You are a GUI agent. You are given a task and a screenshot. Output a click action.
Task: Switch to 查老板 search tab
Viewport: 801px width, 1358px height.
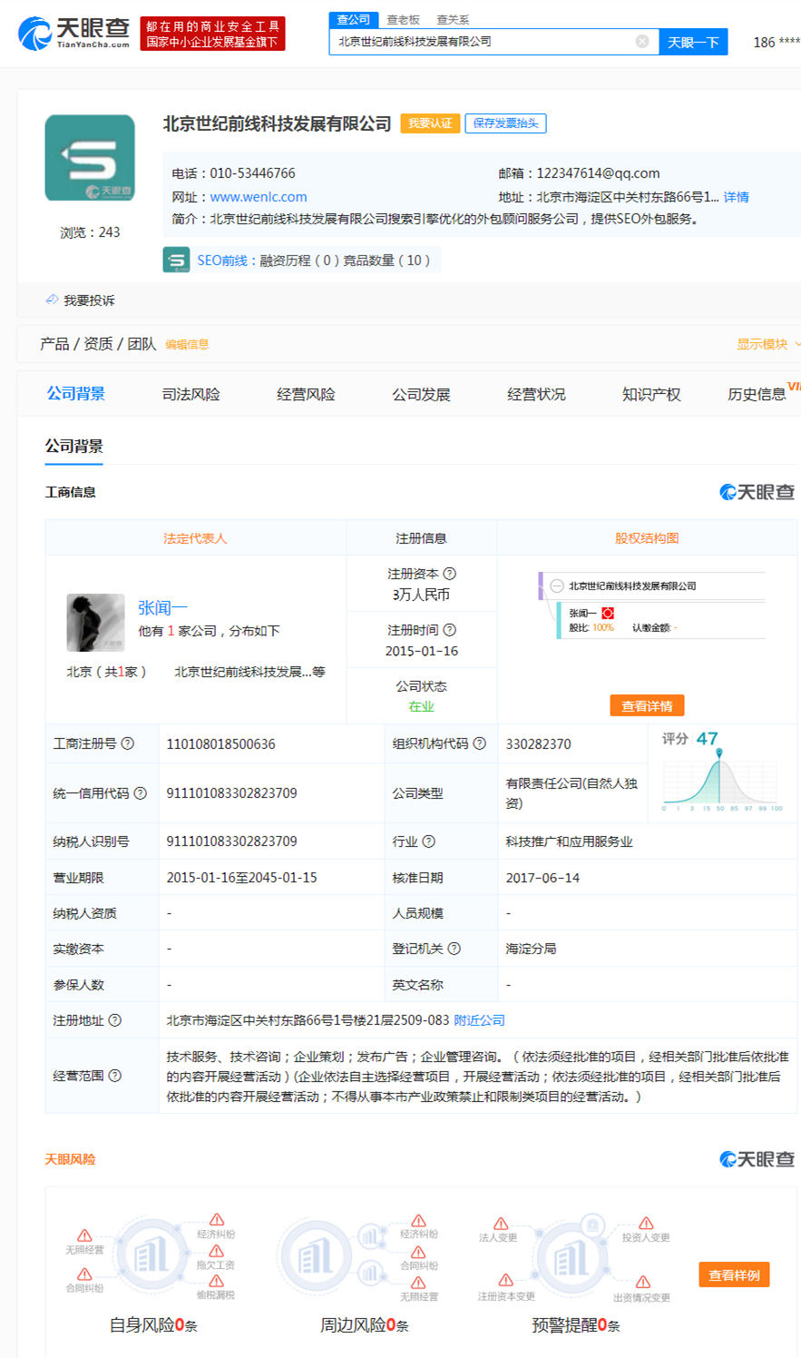coord(404,20)
